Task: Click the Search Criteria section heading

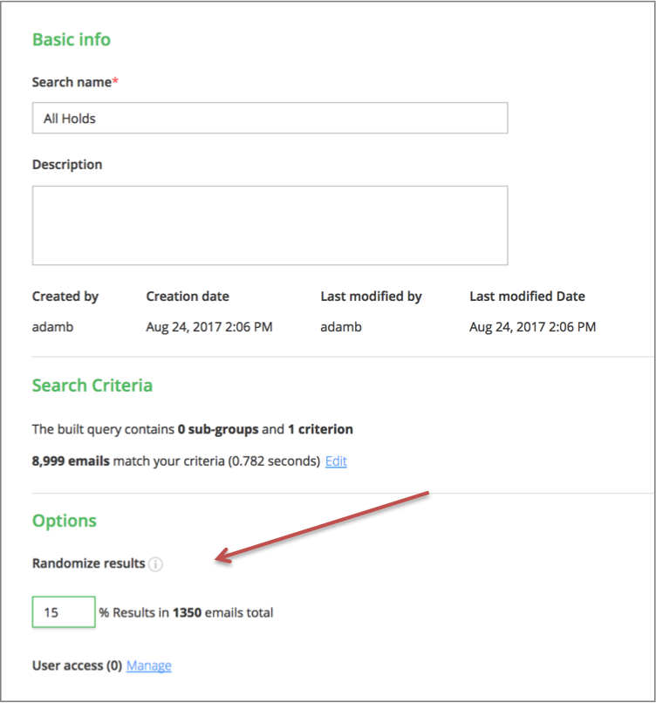Action: tap(92, 386)
